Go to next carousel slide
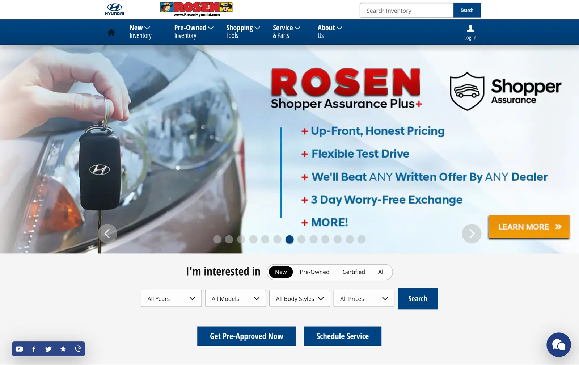Screen dimensions: 579x365 [472, 234]
